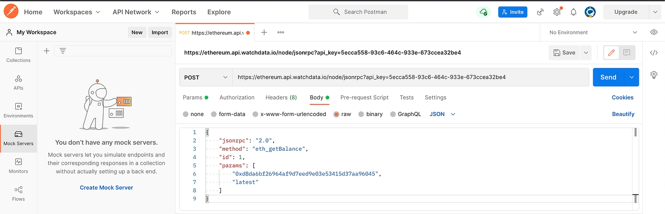This screenshot has height=214, width=665.
Task: Select the binary body type radio
Action: 361,114
